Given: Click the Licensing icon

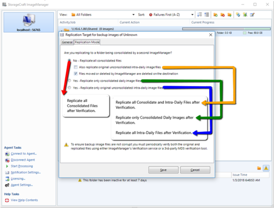Looking at the screenshot, I should point(7,179).
